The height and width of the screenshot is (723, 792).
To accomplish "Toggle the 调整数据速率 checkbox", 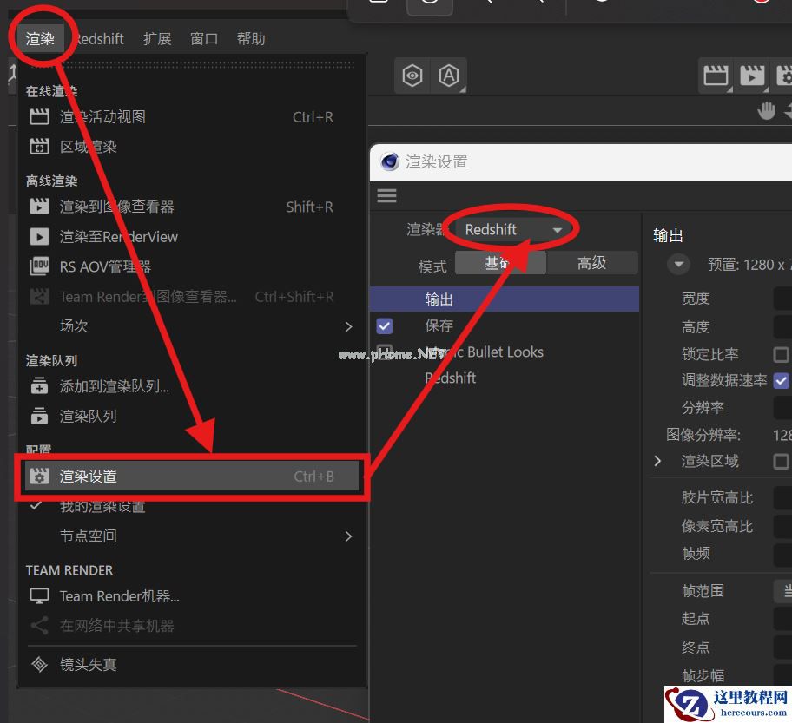I will click(x=781, y=381).
